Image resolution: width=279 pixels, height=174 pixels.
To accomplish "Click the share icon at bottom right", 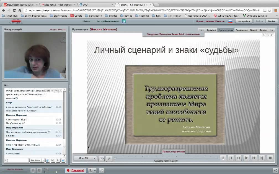I will [x=276, y=170].
